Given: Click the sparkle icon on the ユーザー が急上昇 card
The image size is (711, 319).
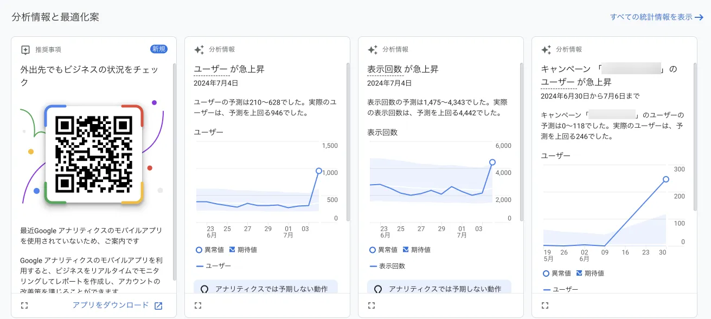Looking at the screenshot, I should pyautogui.click(x=198, y=49).
